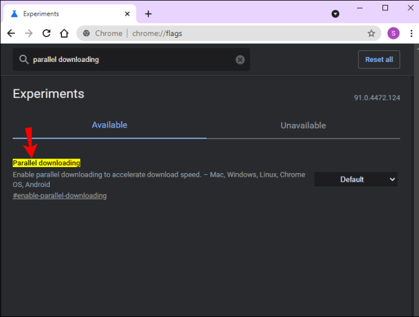419x317 pixels.
Task: Switch to the Unavailable tab
Action: [303, 125]
